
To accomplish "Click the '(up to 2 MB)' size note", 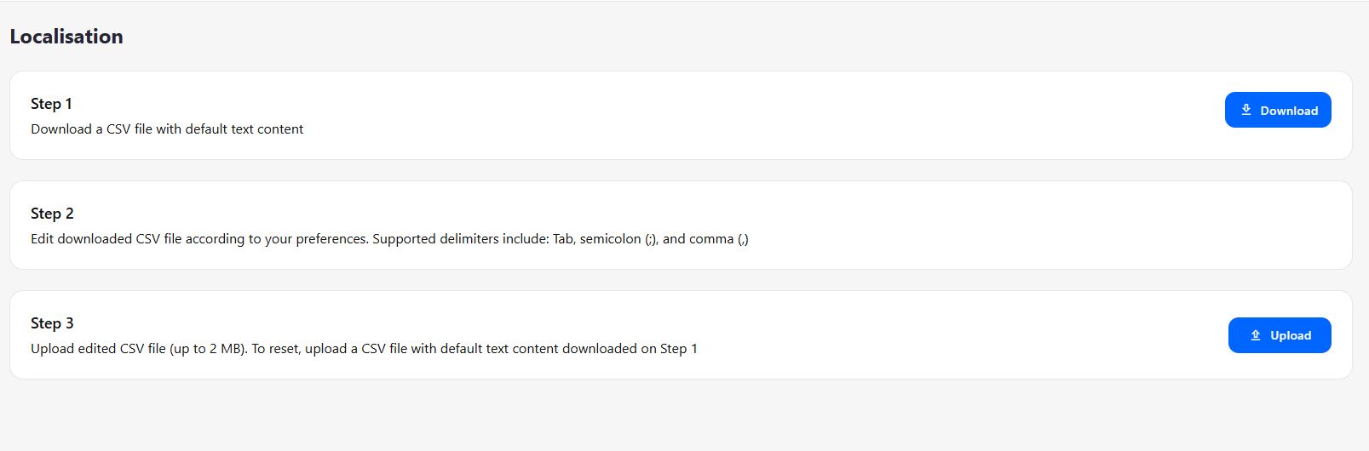I will click(x=208, y=349).
